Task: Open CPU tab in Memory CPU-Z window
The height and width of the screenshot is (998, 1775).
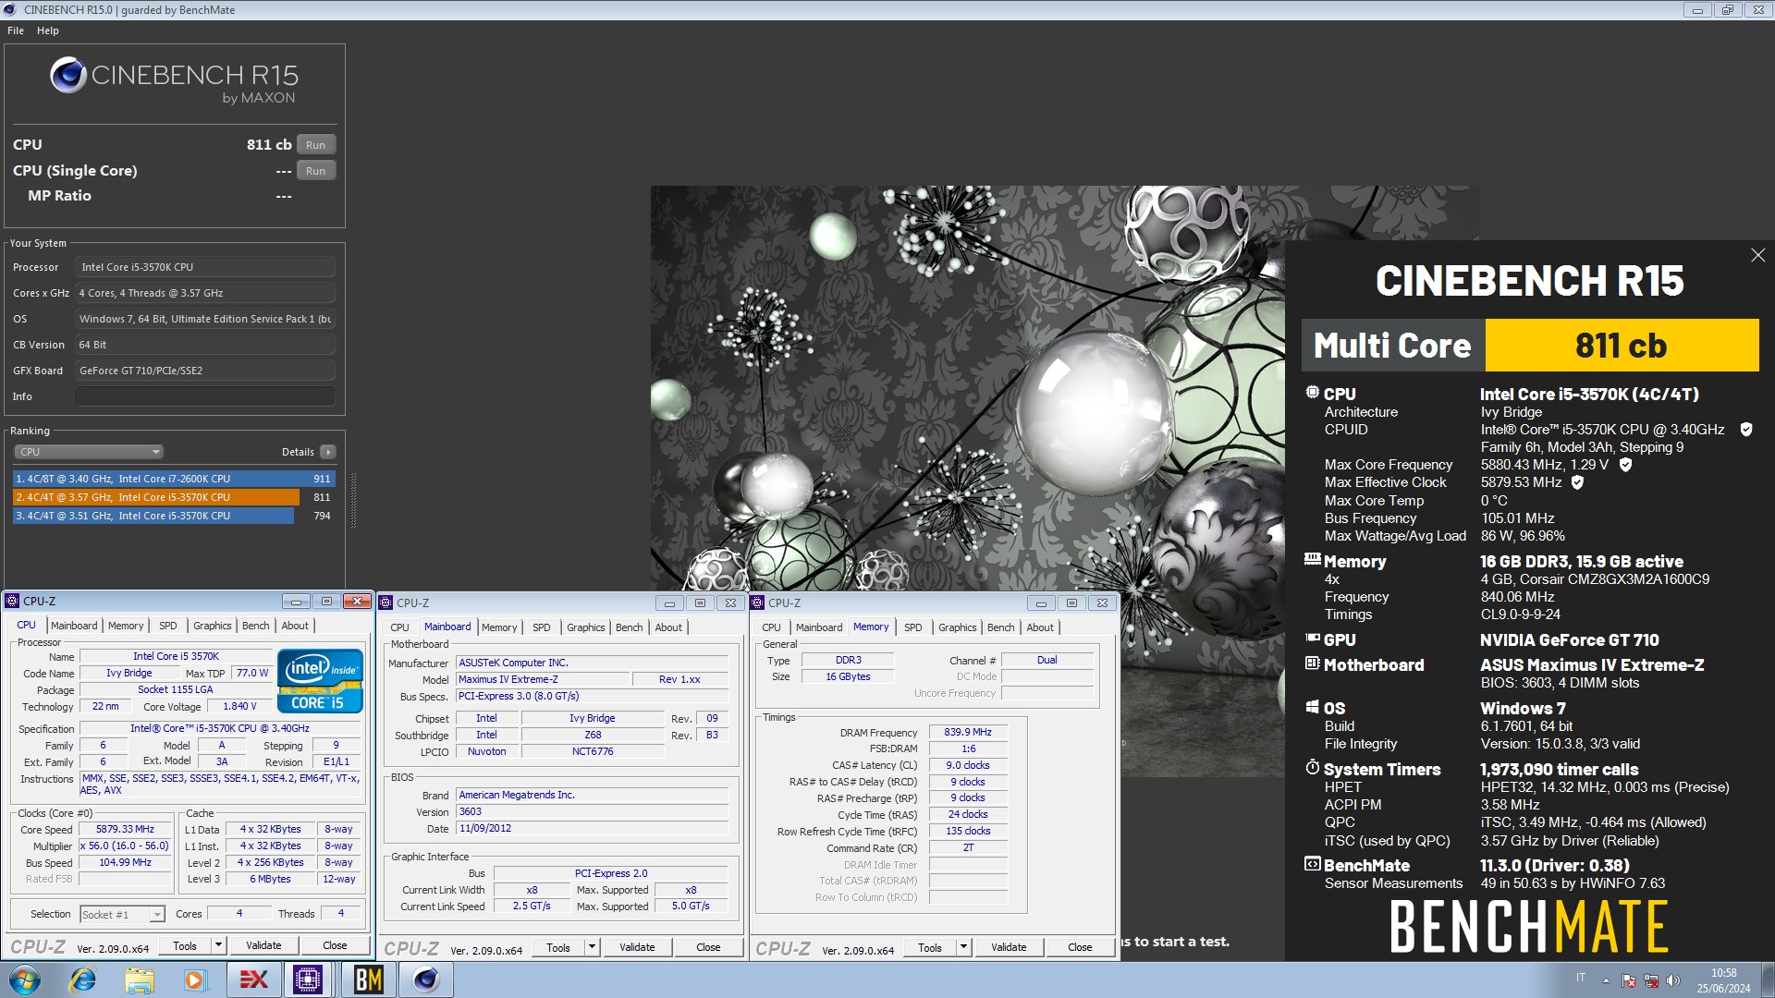Action: click(771, 627)
